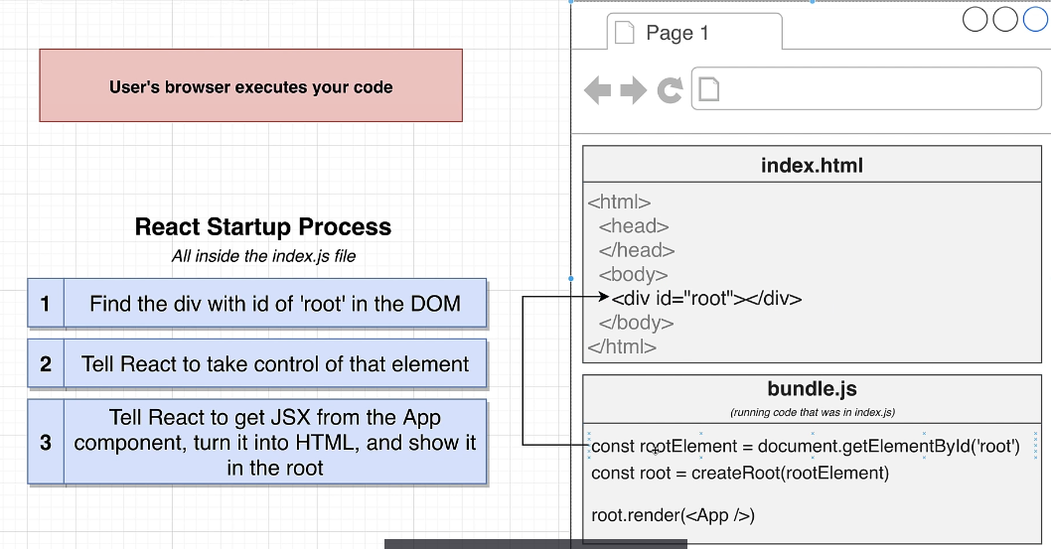Click the number 1 step cell
Screen dimensions: 1051x549
(x=46, y=303)
